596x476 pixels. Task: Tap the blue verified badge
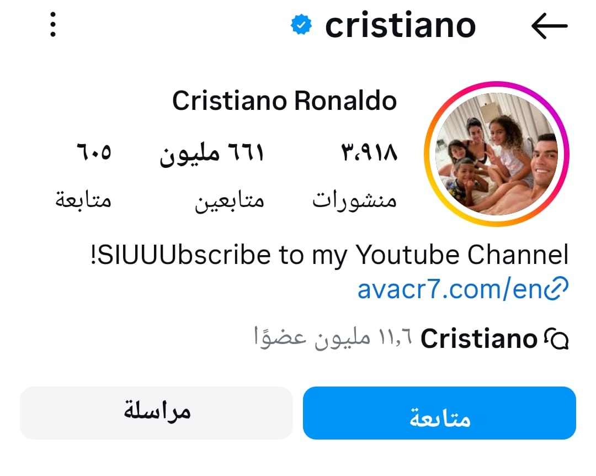(301, 25)
